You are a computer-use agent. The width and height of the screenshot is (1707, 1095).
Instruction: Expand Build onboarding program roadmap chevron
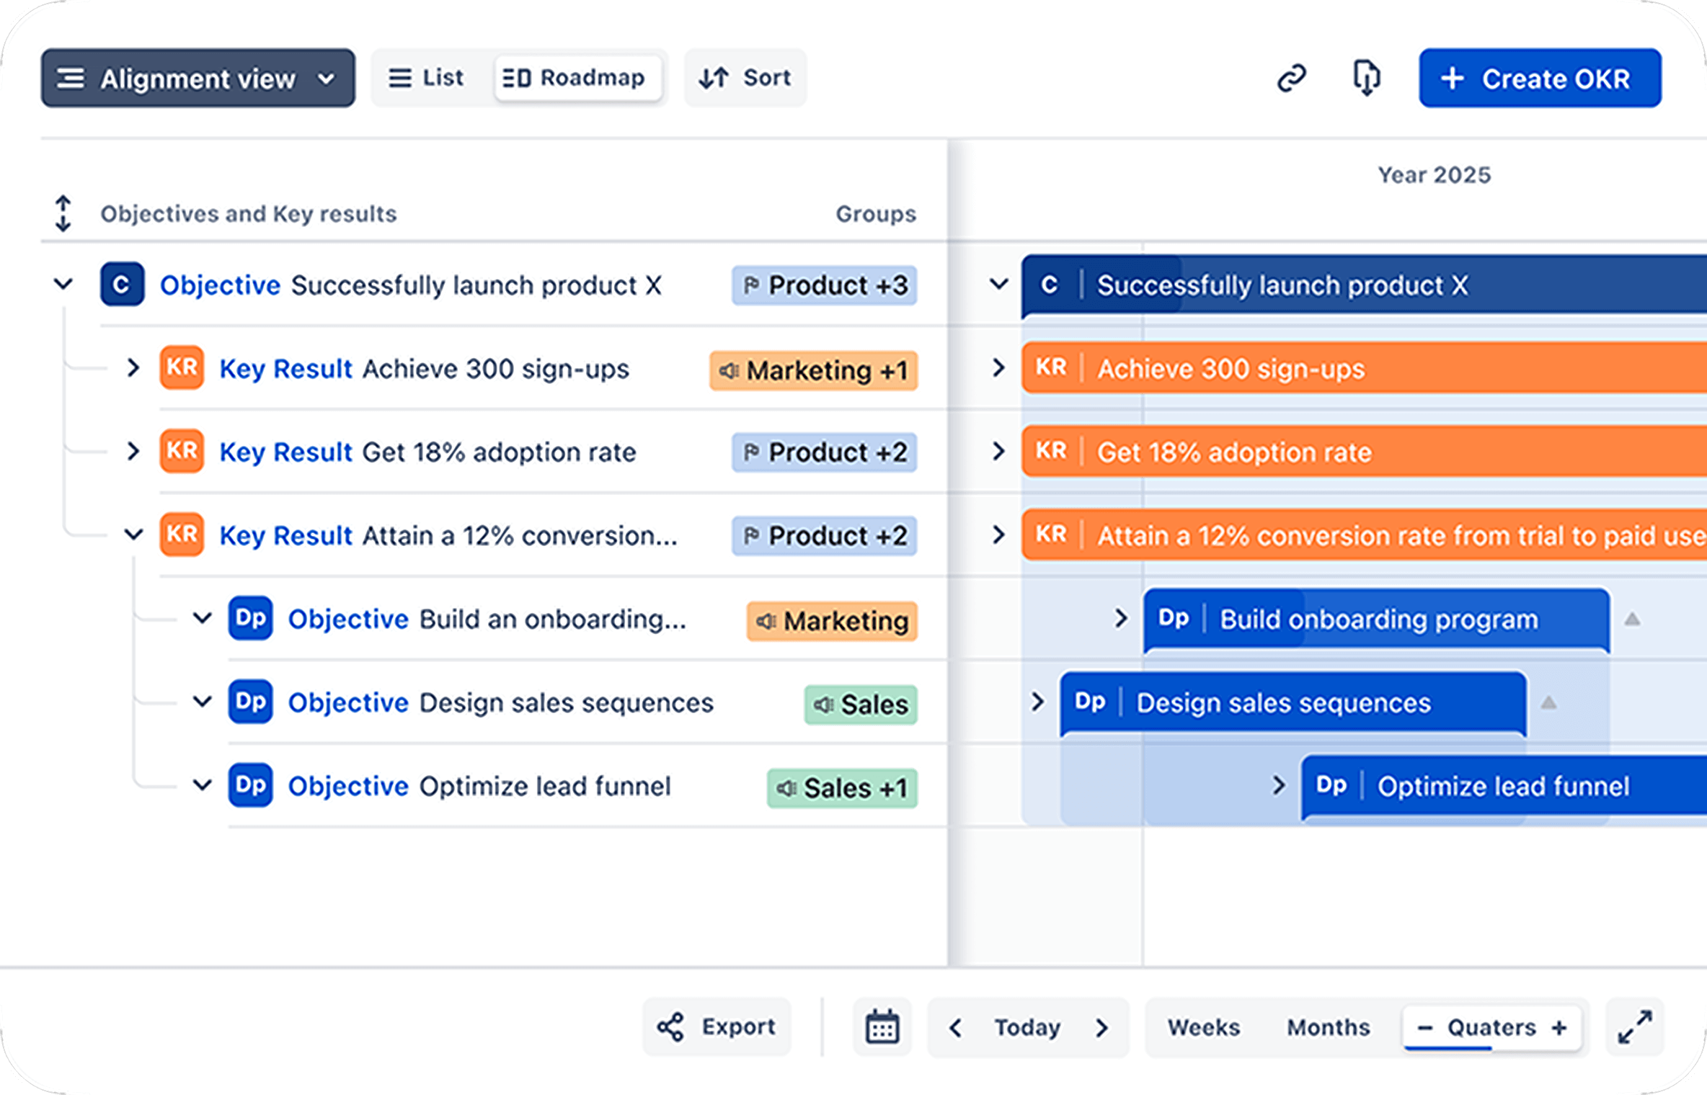point(1121,618)
